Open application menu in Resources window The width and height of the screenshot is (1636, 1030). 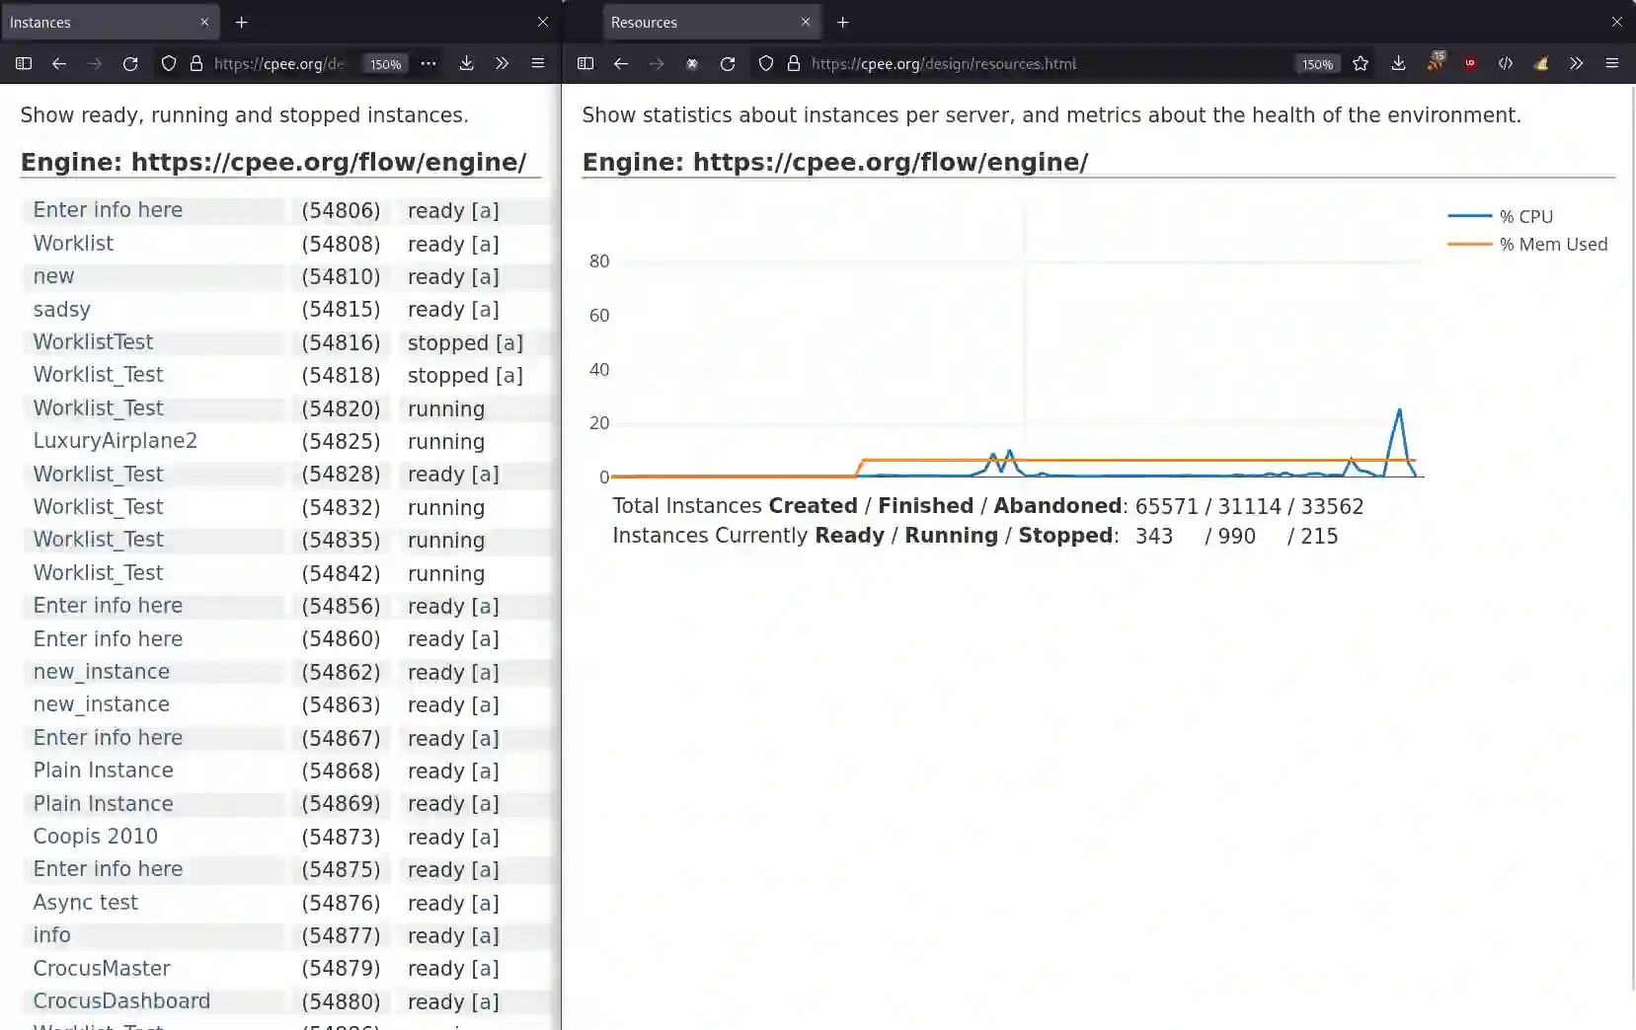[x=1612, y=63]
